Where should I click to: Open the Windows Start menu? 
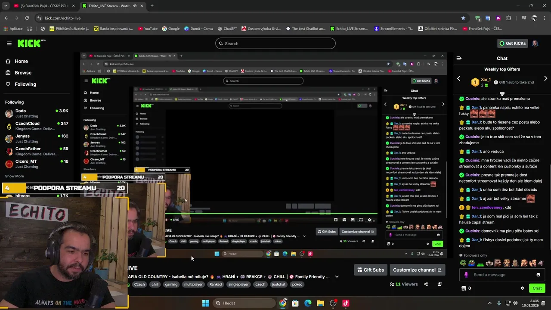pyautogui.click(x=205, y=303)
